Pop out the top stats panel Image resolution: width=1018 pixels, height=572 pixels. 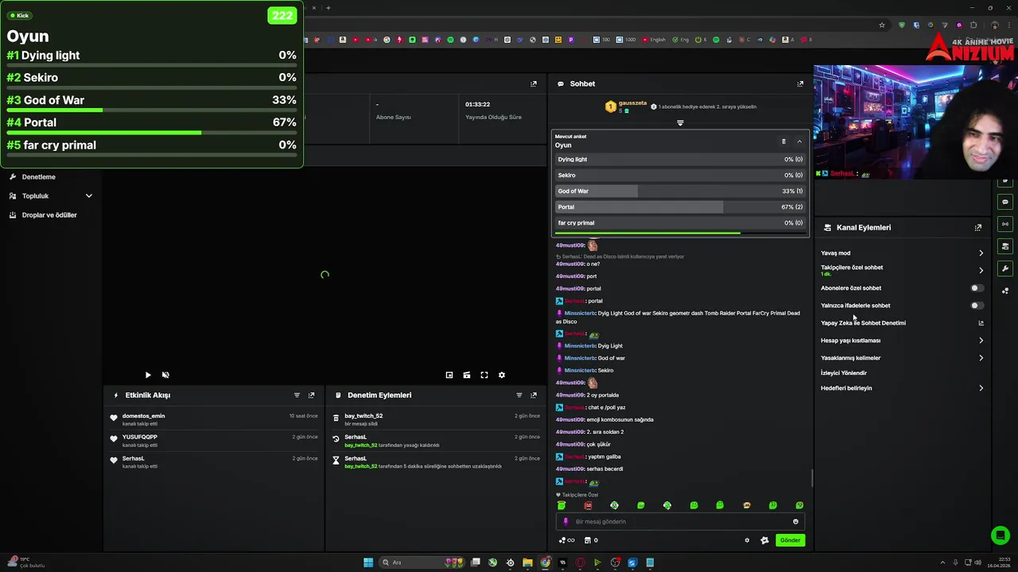(534, 83)
